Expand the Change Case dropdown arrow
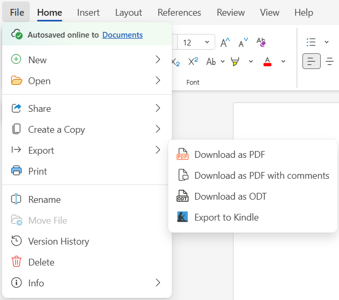Viewport: 339px width, 300px height. click(x=223, y=62)
